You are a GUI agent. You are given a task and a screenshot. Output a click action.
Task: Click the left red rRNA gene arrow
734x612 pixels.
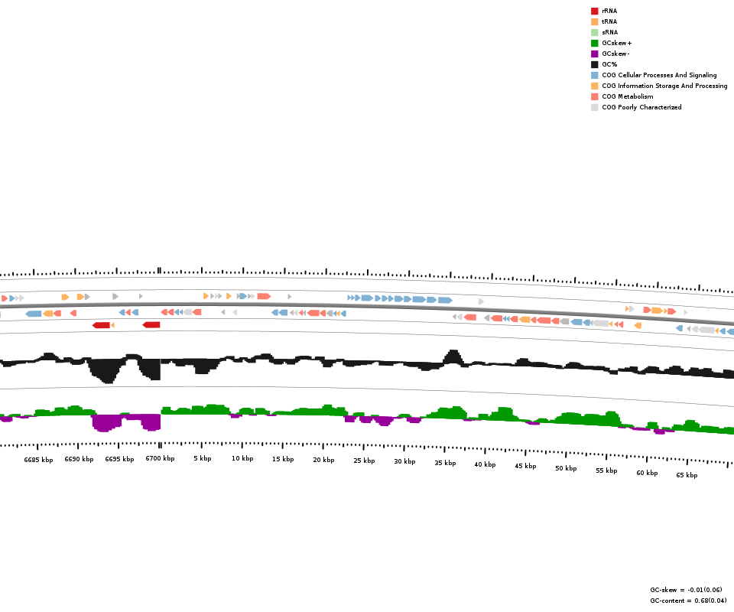tap(101, 325)
